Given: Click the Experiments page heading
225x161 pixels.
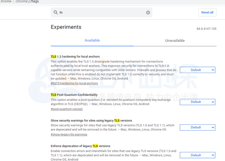Looking at the screenshot, I should pos(66,27).
